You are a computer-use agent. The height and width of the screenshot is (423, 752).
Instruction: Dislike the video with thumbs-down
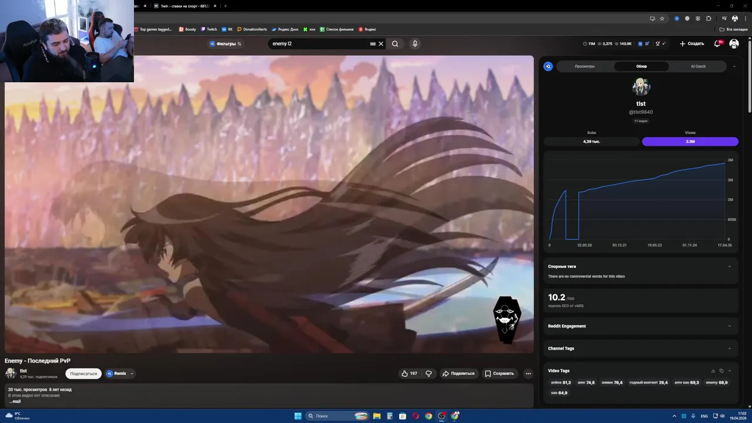[429, 374]
